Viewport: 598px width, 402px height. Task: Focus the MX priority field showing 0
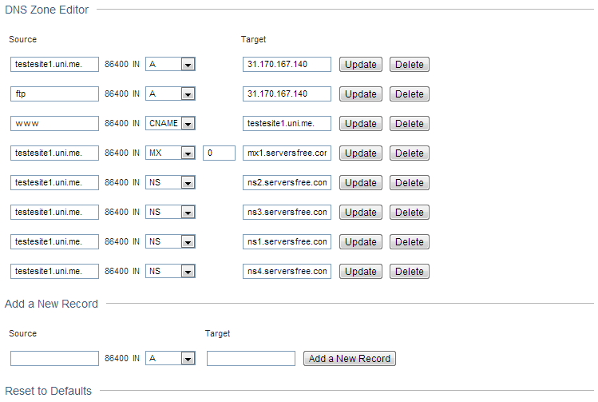(219, 153)
